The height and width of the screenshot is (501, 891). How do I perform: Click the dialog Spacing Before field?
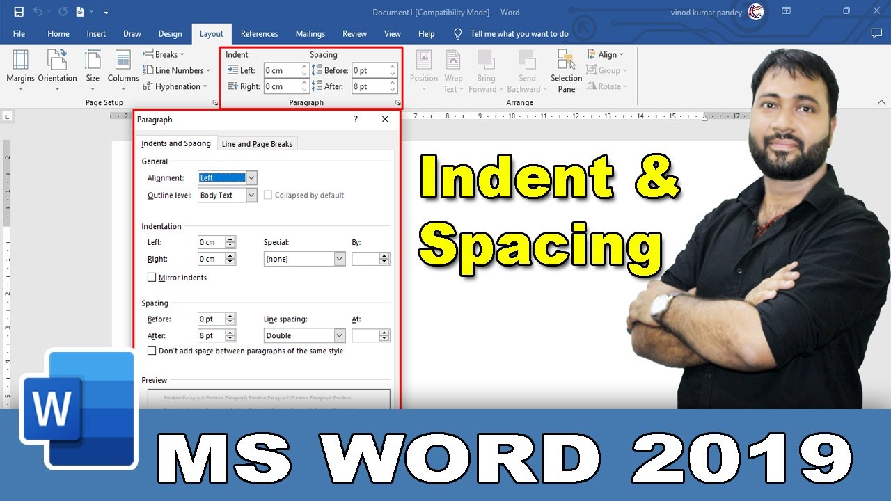211,319
